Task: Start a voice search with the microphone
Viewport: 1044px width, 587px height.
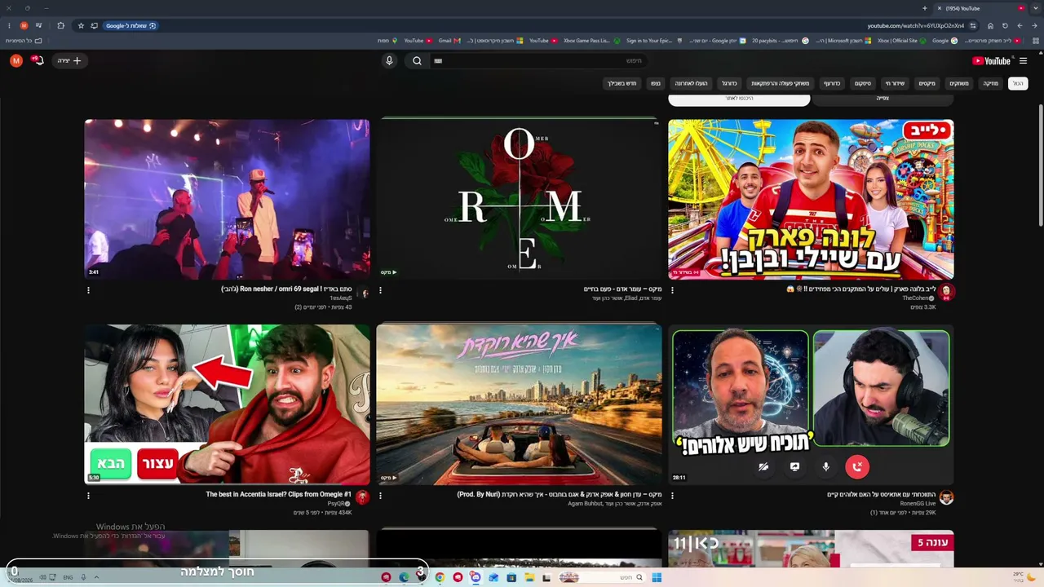Action: (x=389, y=60)
